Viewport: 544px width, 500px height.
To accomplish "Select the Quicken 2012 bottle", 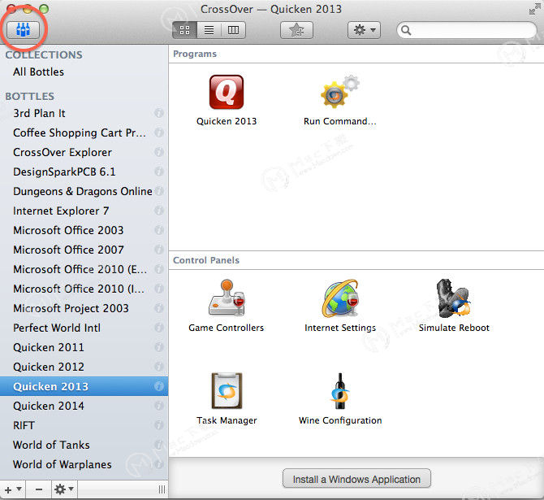I will tap(84, 367).
